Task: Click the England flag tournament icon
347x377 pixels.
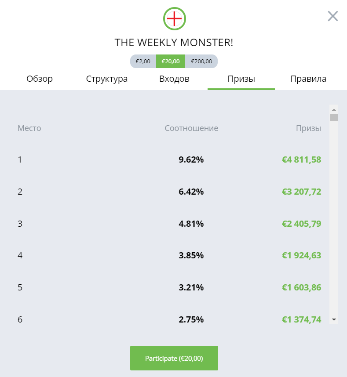Action: pyautogui.click(x=175, y=18)
